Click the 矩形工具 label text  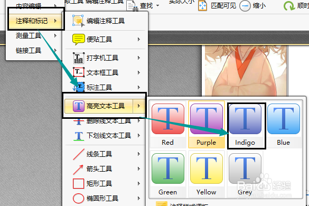tap(99, 183)
